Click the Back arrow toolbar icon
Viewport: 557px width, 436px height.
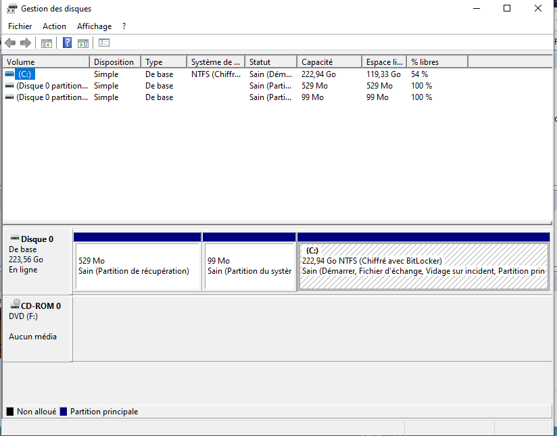tap(10, 43)
